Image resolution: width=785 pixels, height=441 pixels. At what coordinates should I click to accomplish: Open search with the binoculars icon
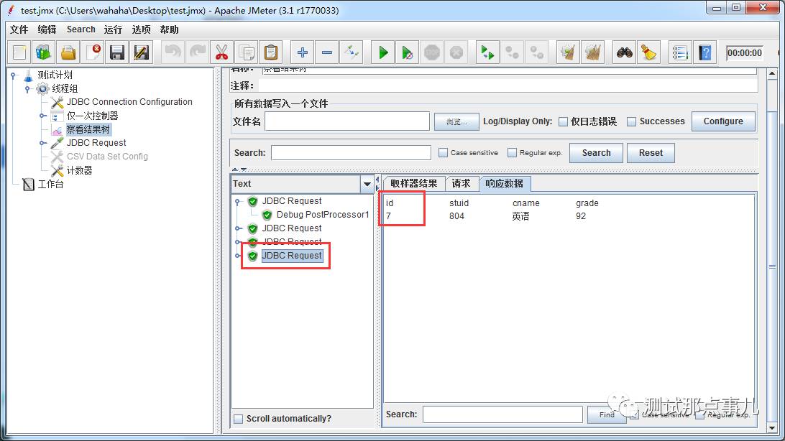click(624, 52)
